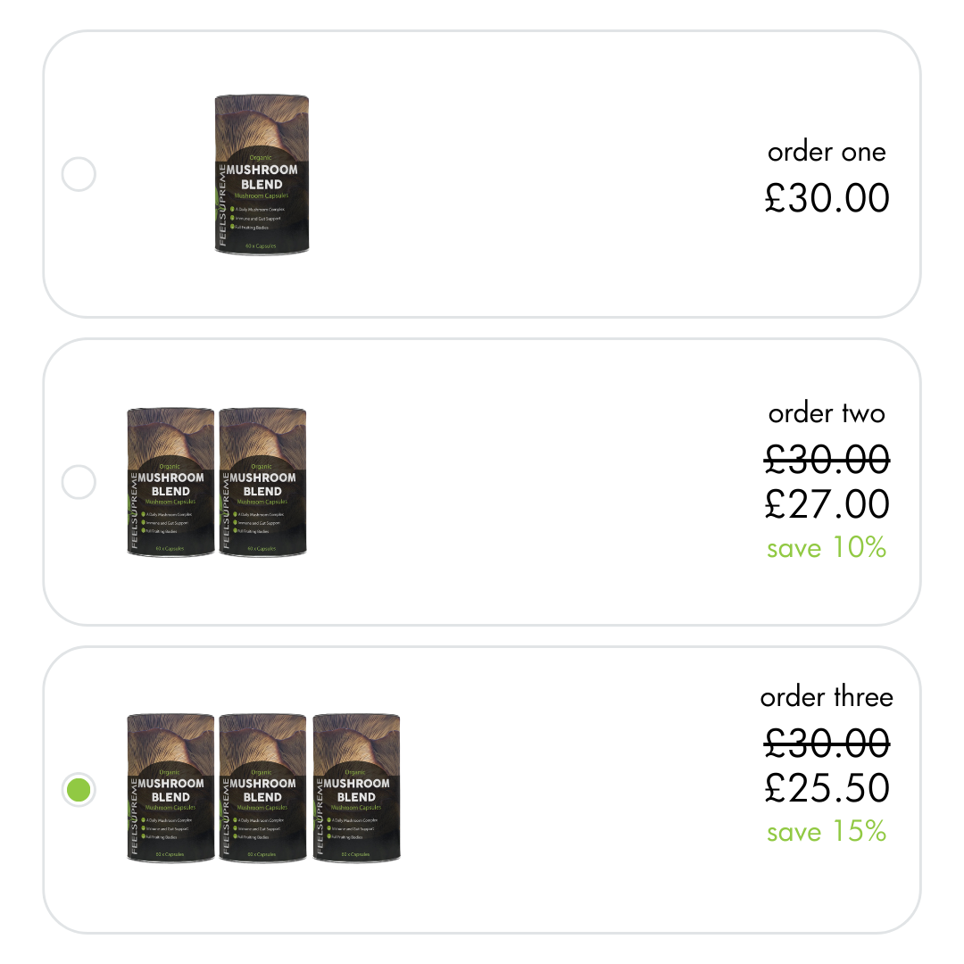Viewport: 964px width, 964px height.
Task: Click the £30.00 price under order one
Action: pyautogui.click(x=827, y=198)
